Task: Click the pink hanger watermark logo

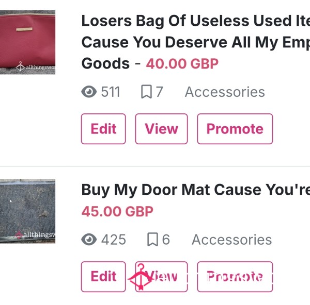Action: 140,277
